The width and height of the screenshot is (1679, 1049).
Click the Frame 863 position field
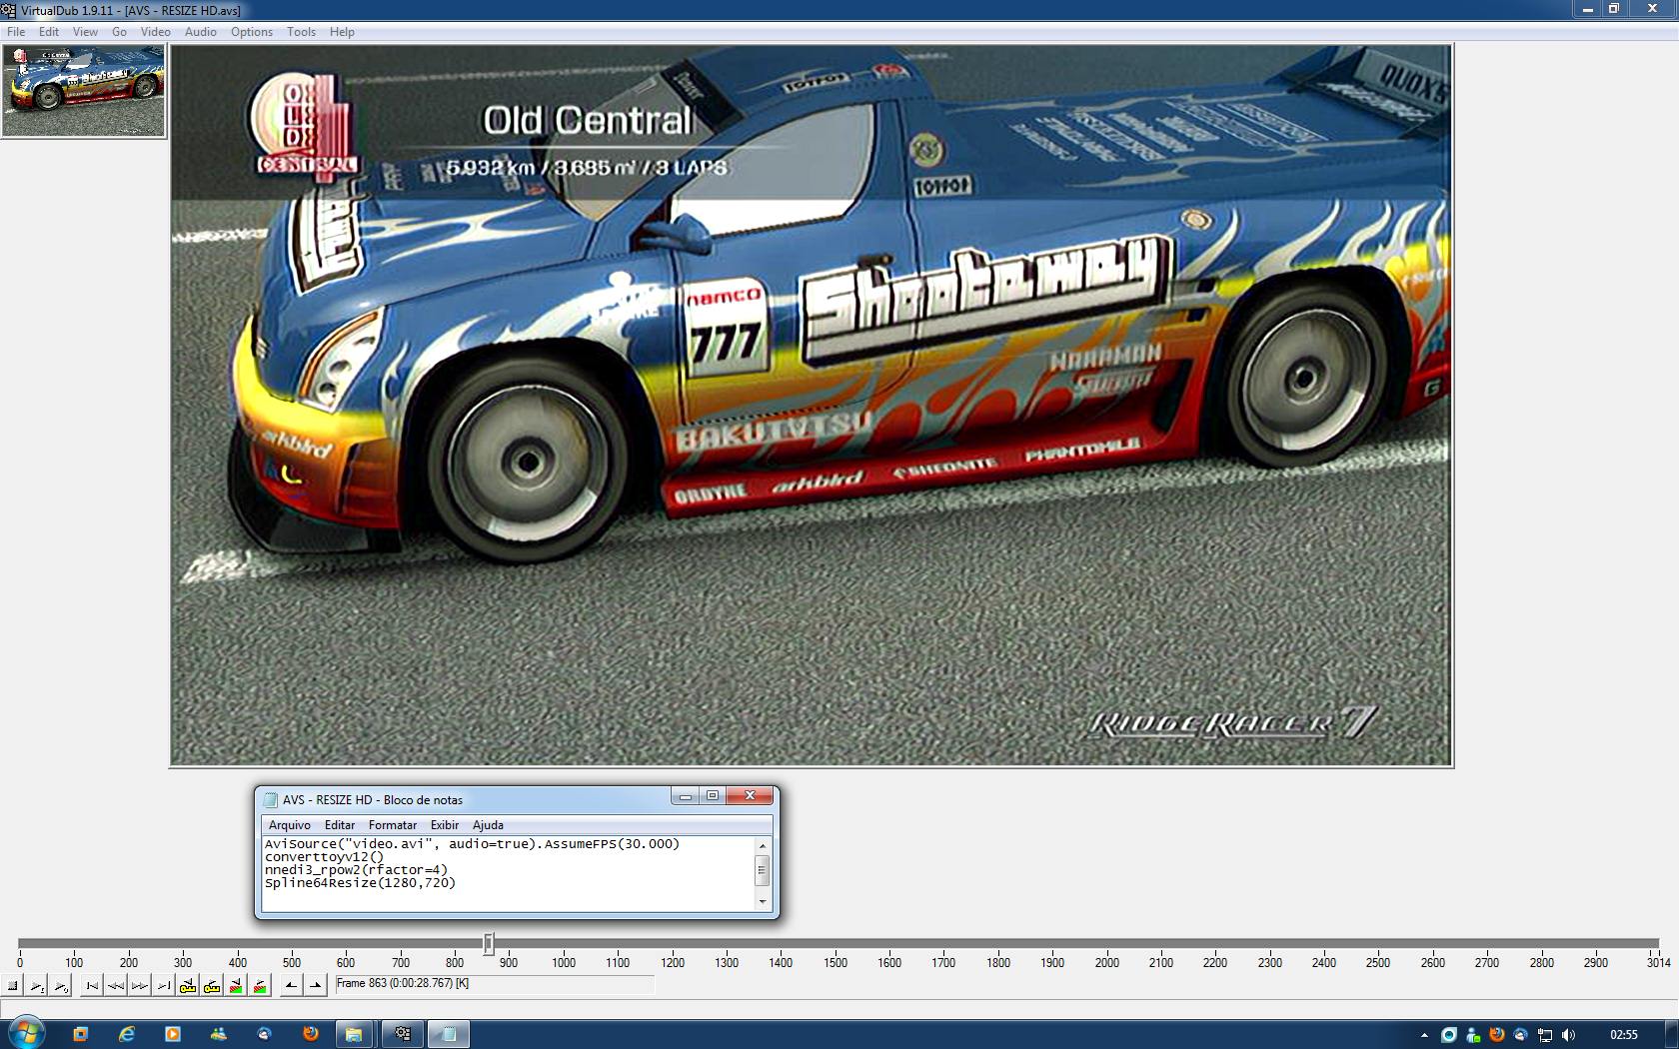tap(494, 984)
